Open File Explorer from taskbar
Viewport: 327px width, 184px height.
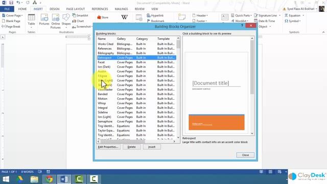tap(34, 179)
